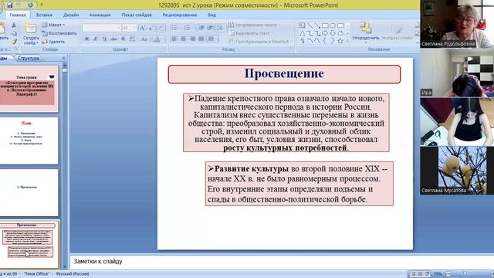Select the triangle shape in shapes gallery

pos(302,33)
